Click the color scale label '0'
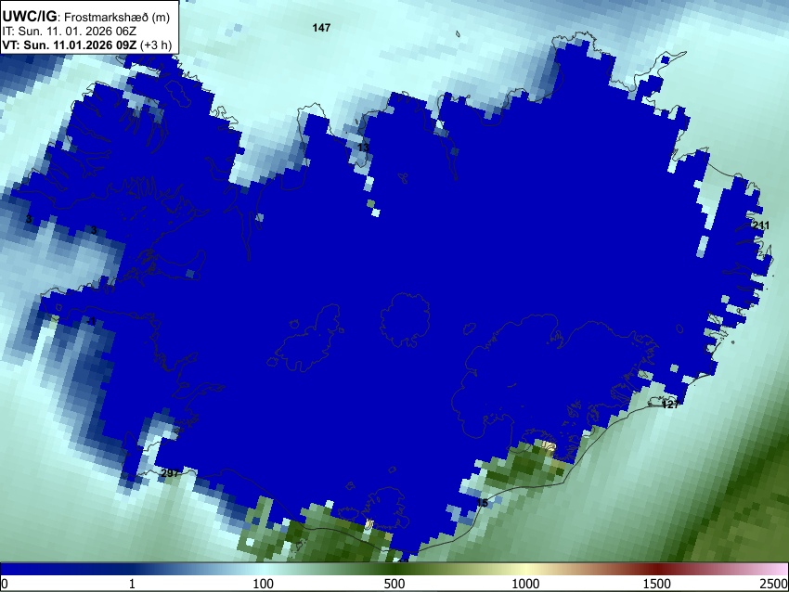This screenshot has width=789, height=592. [5, 584]
